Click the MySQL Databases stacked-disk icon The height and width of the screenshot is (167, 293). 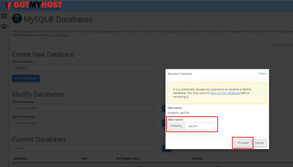17,19
